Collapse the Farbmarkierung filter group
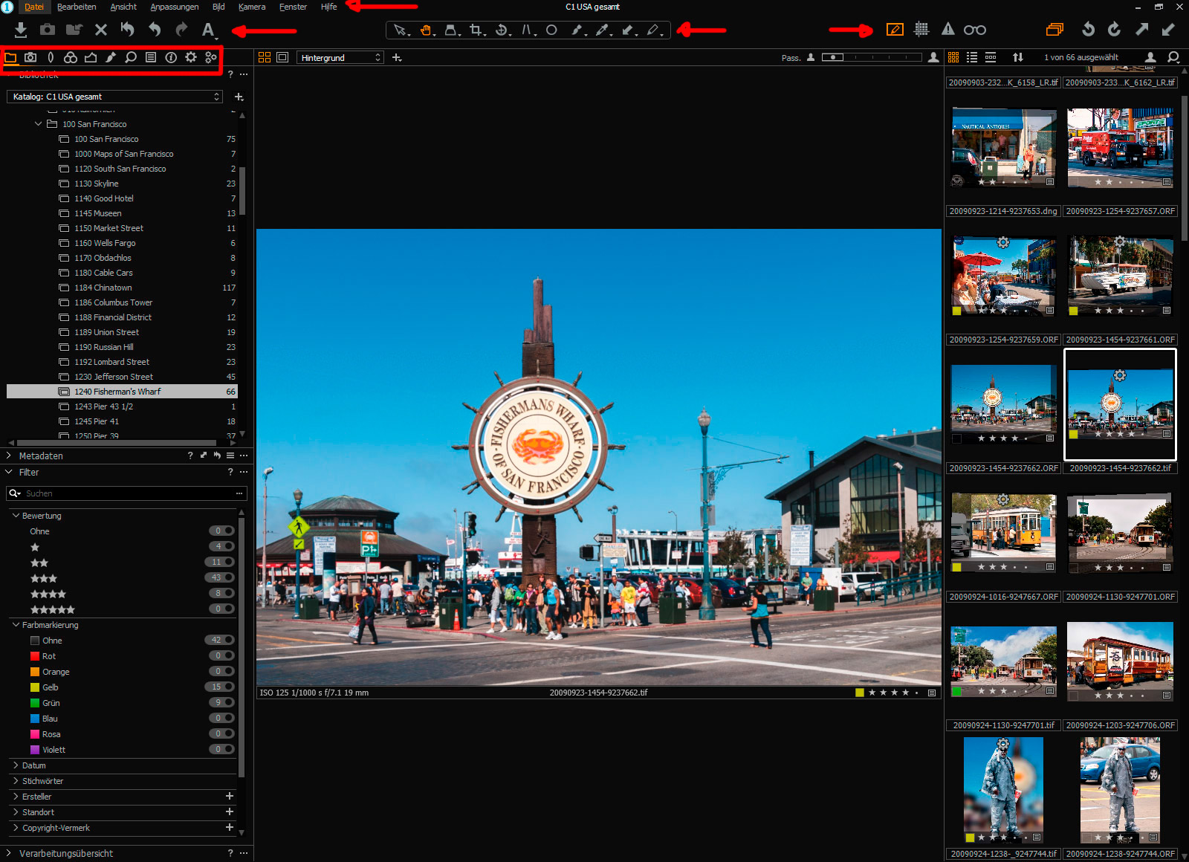 [16, 625]
